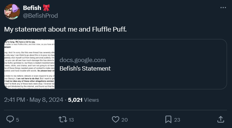Click the reply count 5
The image size is (232, 128).
coord(17,120)
